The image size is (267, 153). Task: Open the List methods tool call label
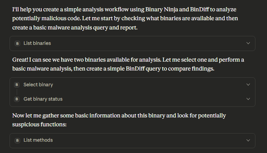38,140
